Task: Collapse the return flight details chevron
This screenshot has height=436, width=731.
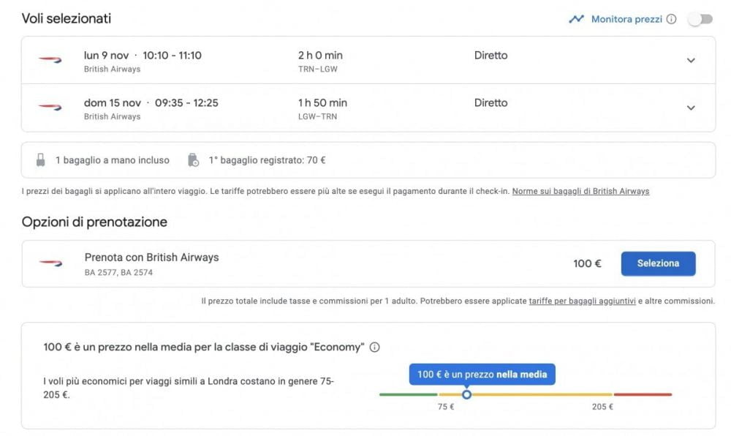Action: pyautogui.click(x=691, y=108)
